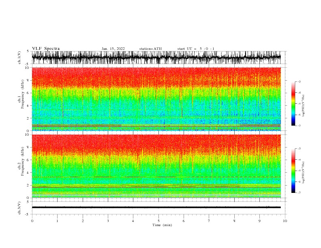Select the 'start UT = 5 :0 :1' text
Image resolution: width=321 pixels, height=248 pixels.
coord(196,49)
